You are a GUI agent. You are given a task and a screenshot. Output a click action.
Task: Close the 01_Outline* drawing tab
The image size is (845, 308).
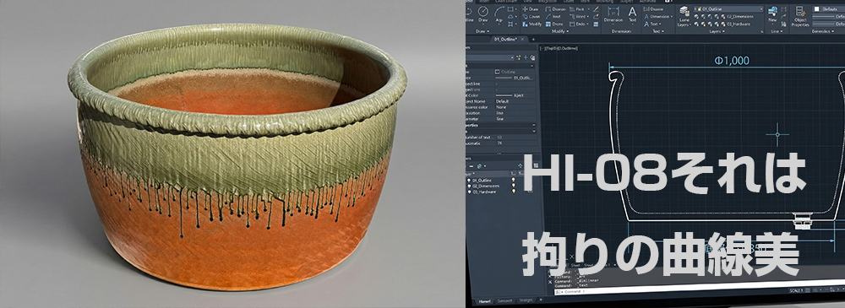[x=523, y=40]
